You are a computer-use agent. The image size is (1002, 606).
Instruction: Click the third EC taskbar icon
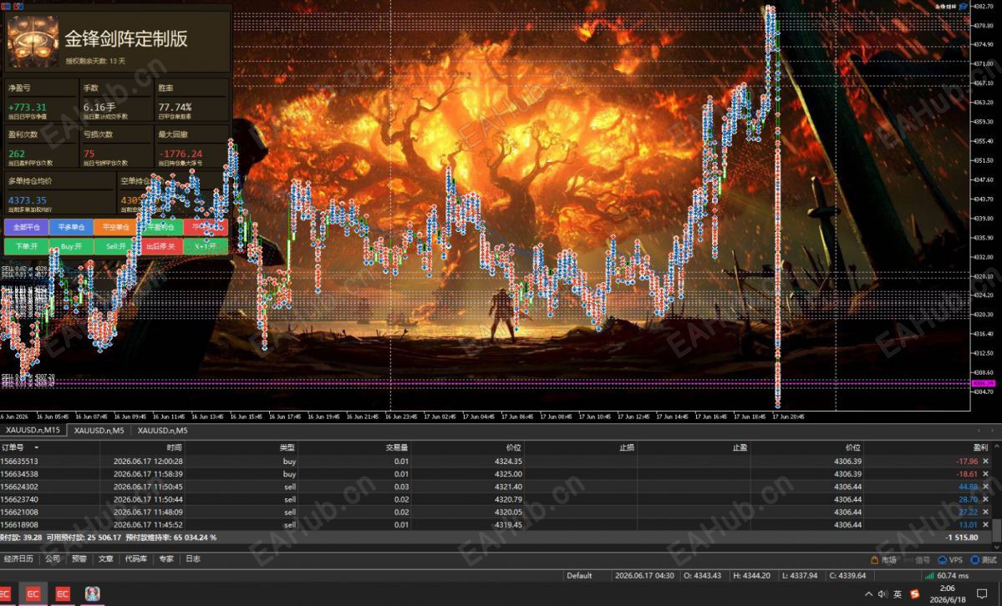click(x=62, y=593)
